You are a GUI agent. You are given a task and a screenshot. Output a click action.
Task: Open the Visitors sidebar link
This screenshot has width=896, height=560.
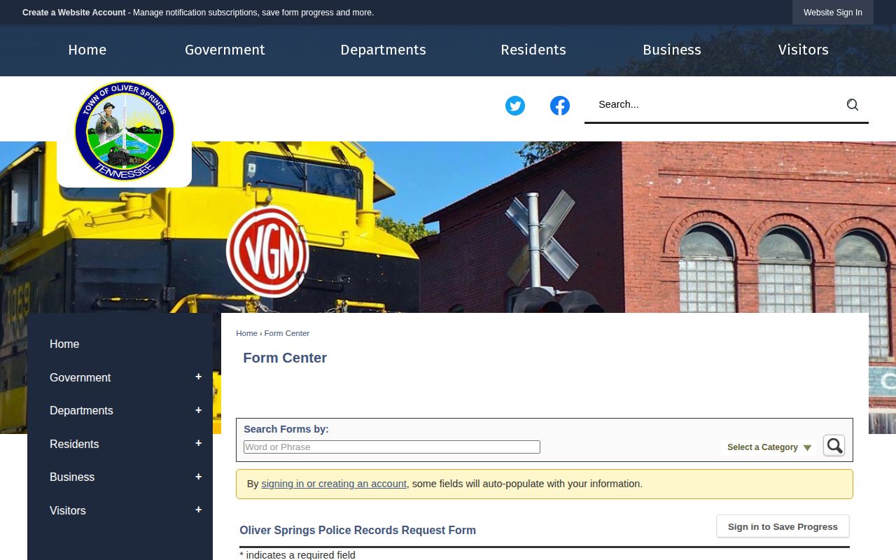click(68, 510)
